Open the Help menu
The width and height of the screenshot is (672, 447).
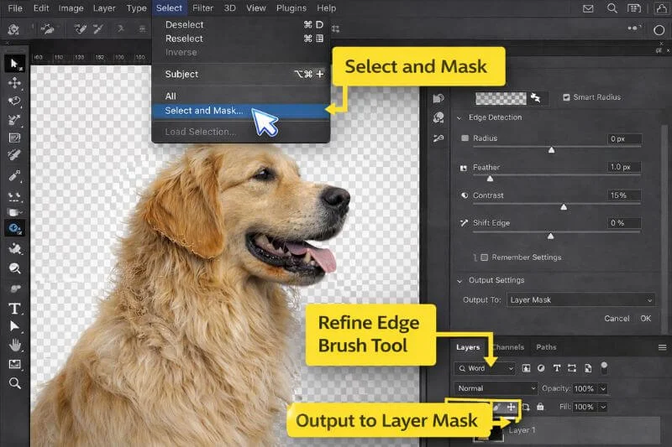(327, 8)
